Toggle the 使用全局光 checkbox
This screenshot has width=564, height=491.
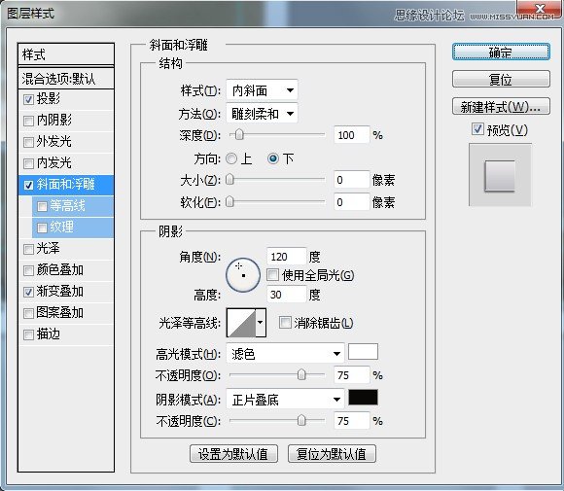(x=272, y=275)
